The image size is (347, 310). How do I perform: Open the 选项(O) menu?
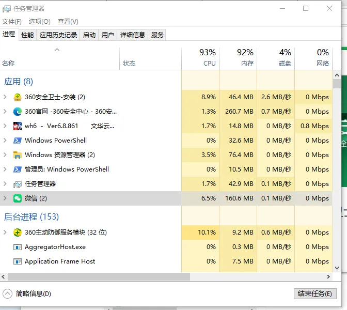(40, 22)
